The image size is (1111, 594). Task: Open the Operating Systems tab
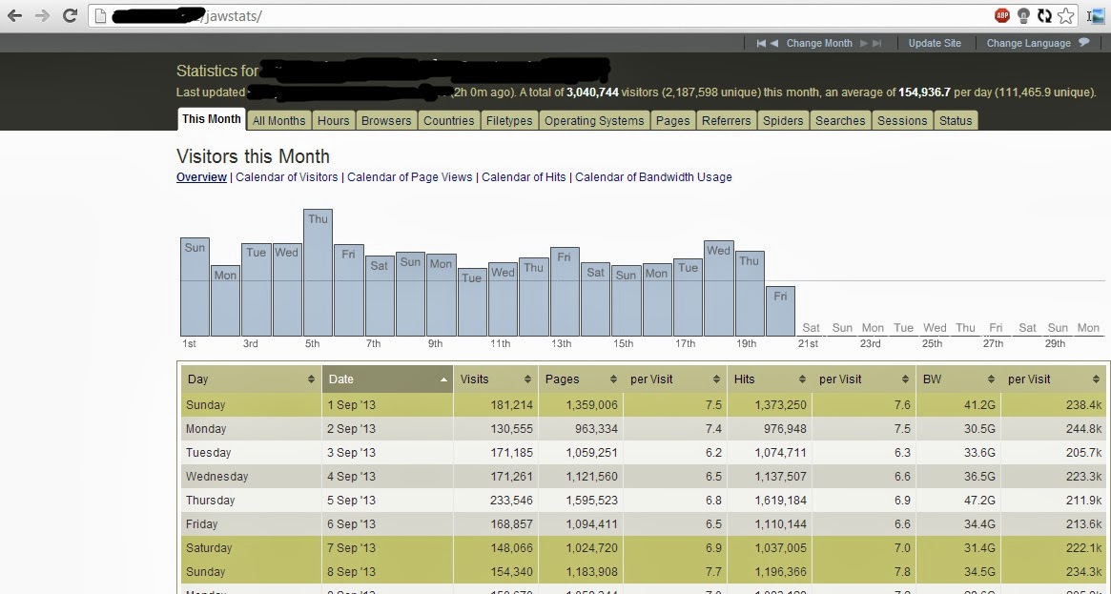[x=593, y=120]
